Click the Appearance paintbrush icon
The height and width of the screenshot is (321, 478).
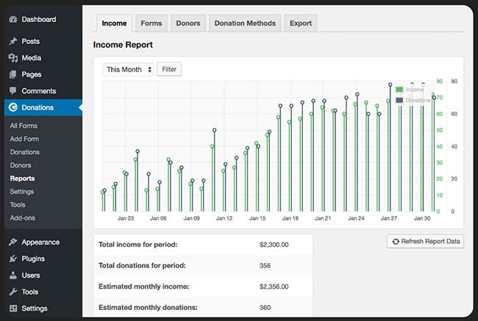click(x=13, y=242)
